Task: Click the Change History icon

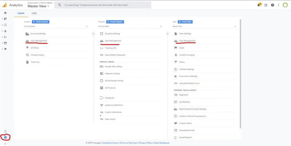Action: click(x=27, y=55)
